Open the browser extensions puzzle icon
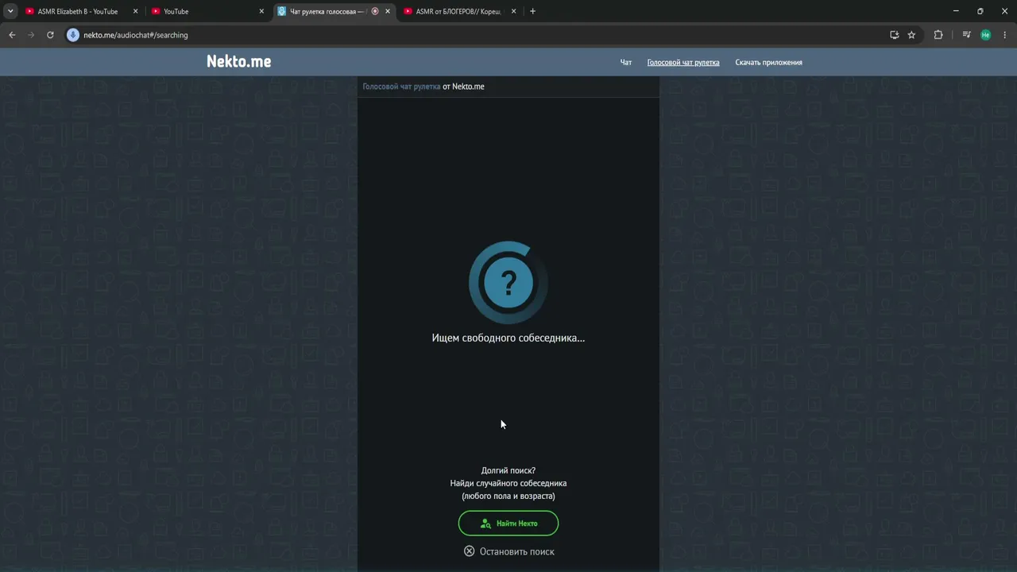 (938, 35)
